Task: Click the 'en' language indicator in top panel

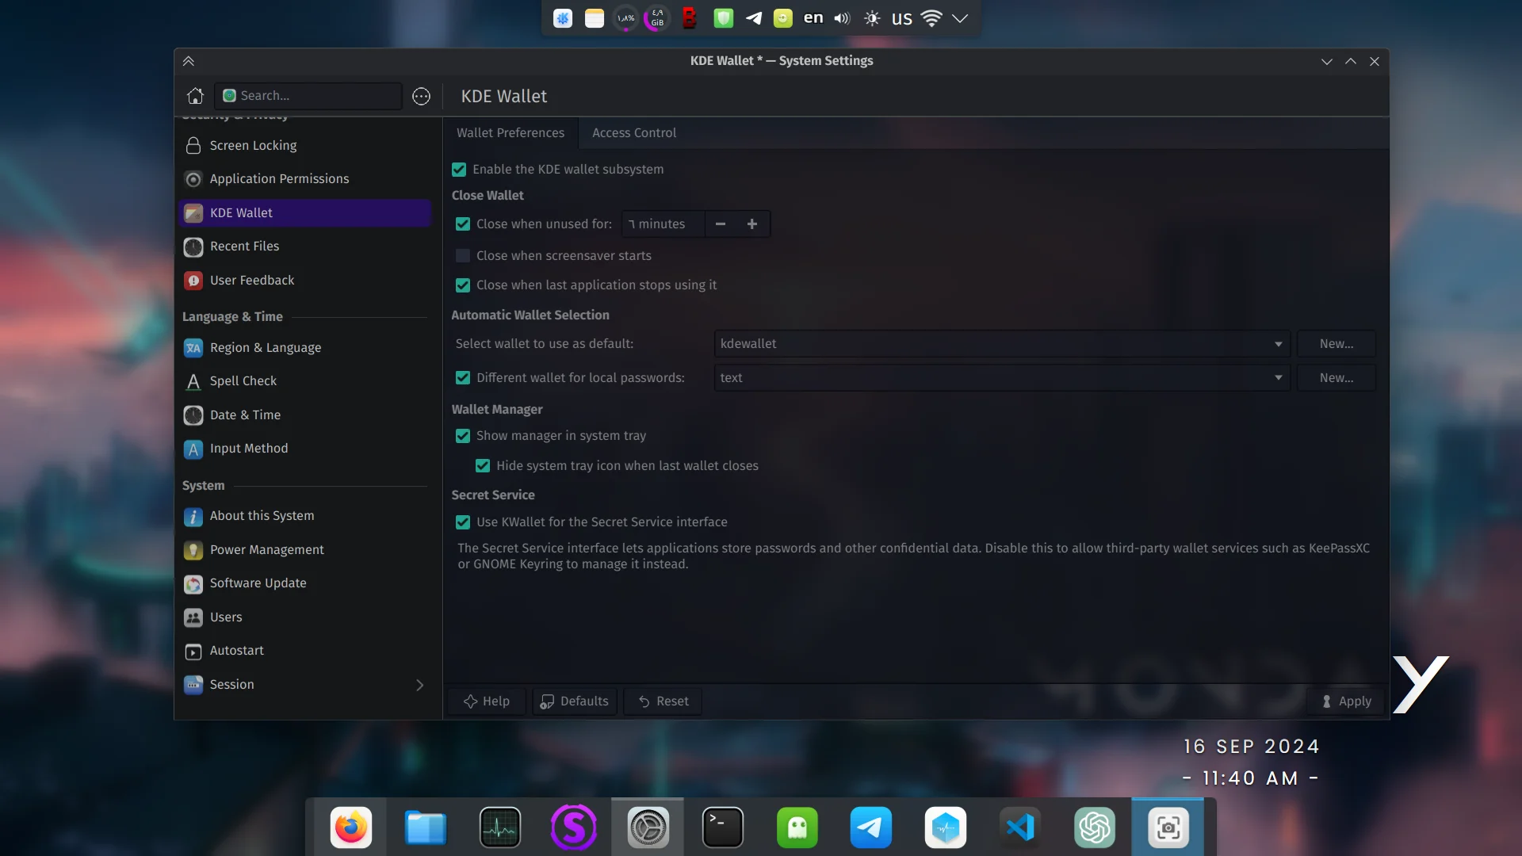Action: tap(813, 18)
